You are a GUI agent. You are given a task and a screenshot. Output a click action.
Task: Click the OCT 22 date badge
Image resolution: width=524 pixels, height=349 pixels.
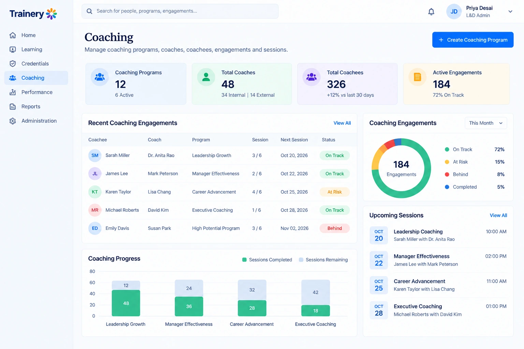click(379, 260)
